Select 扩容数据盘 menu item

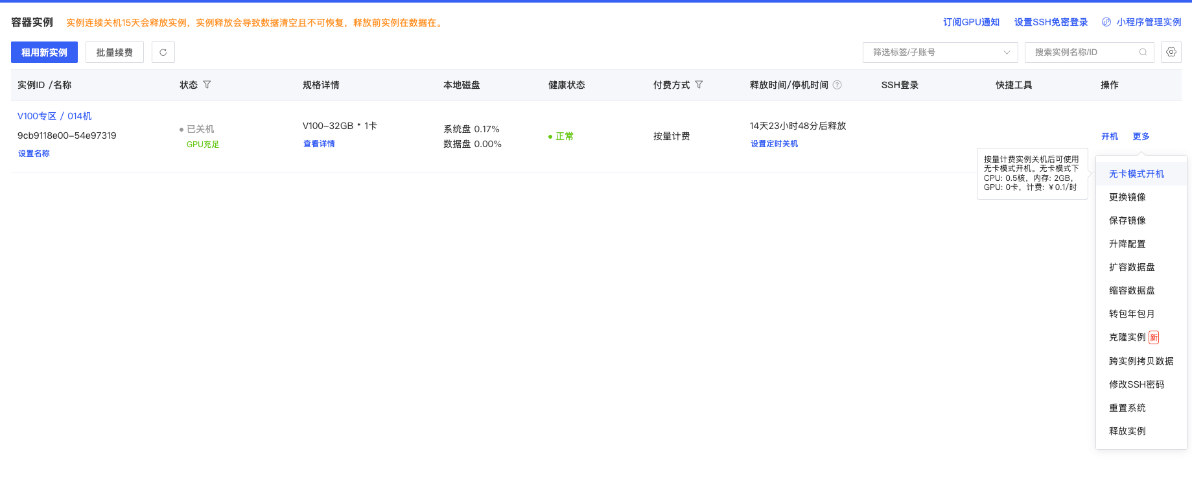pos(1141,267)
